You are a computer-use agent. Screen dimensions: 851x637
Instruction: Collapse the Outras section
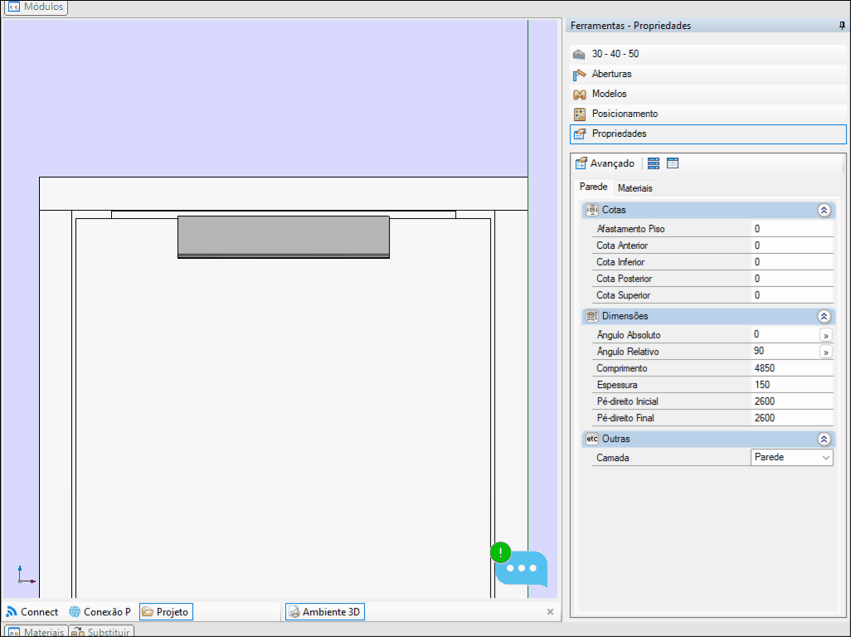coord(824,439)
